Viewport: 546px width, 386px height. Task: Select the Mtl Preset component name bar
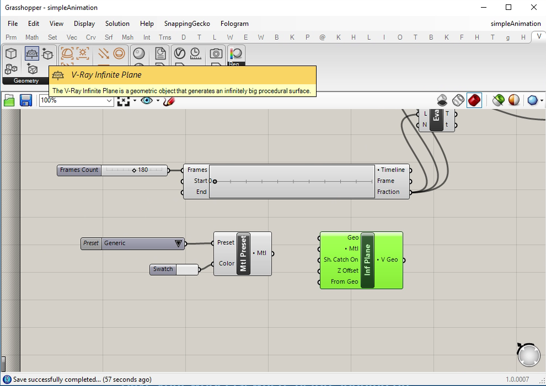243,254
